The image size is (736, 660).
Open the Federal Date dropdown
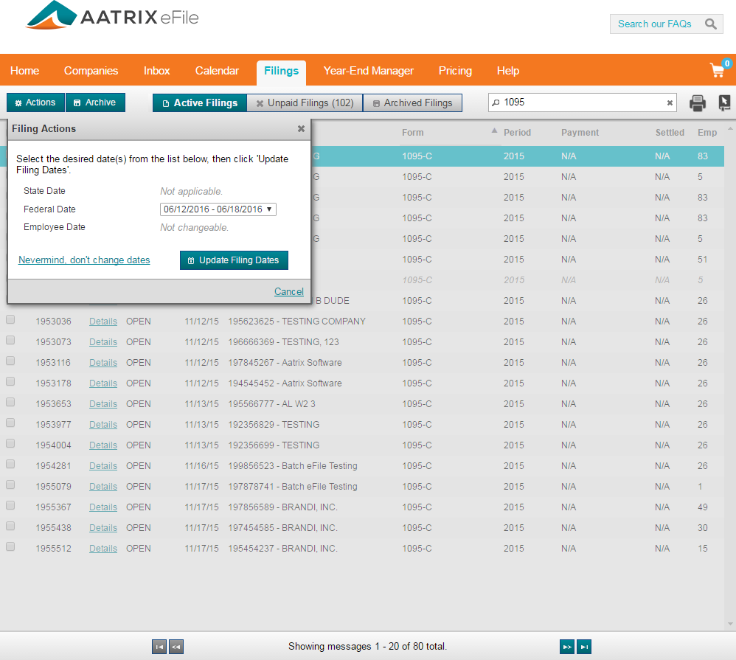[218, 209]
